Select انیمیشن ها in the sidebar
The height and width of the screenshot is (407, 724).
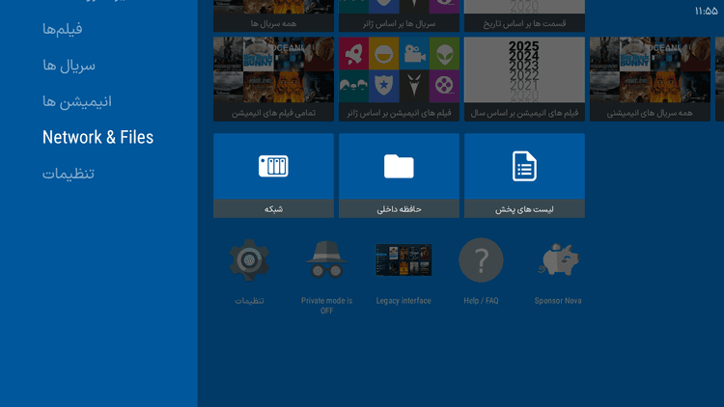point(77,101)
